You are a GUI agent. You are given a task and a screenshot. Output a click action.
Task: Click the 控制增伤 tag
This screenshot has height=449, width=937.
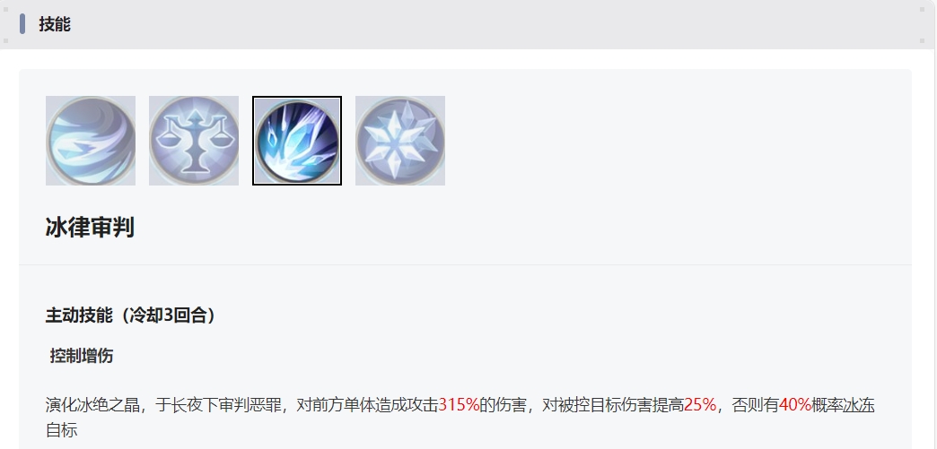tap(82, 356)
